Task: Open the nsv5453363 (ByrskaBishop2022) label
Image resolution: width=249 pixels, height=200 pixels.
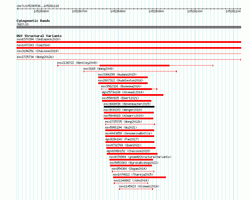Action: (x=134, y=163)
